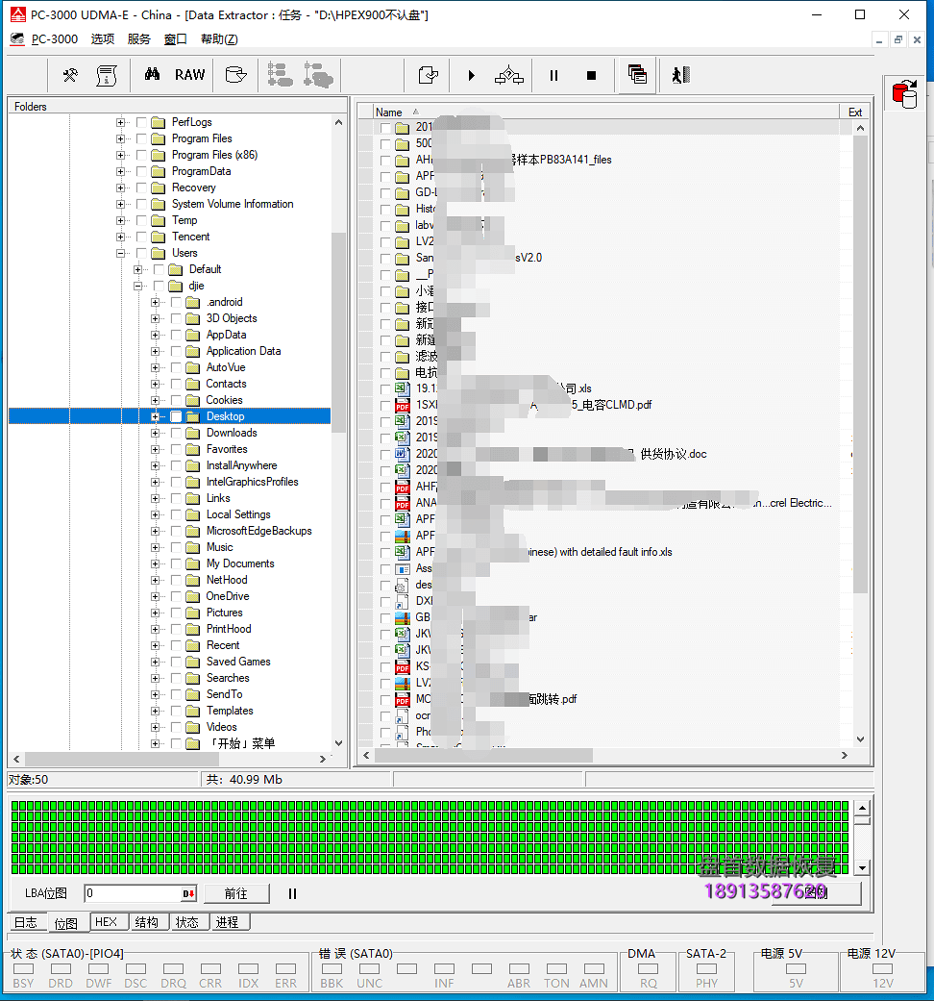Open the 服务 menu

coord(138,38)
